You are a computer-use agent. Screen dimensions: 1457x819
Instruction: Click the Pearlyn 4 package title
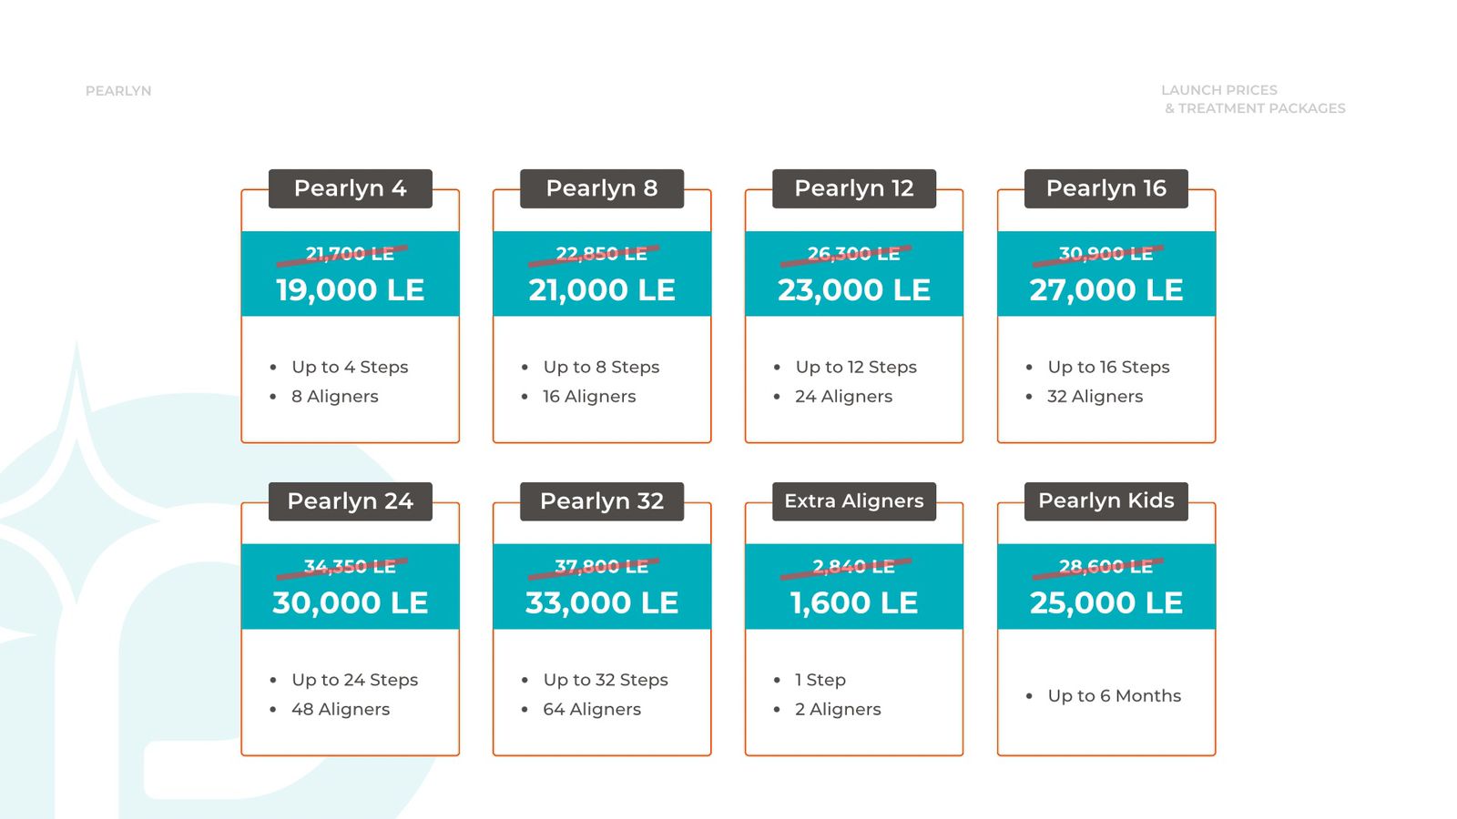[x=350, y=188]
